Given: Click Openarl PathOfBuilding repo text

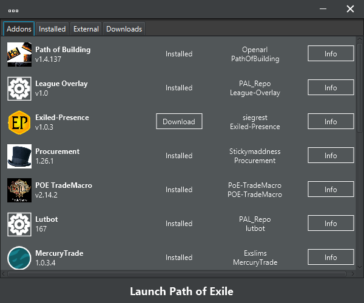Looking at the screenshot, I should 255,54.
